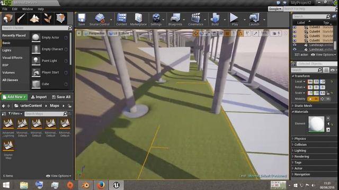Screen dimensions: 339x190
Task: Click the Content Browser lock icon
Action: coord(69,106)
